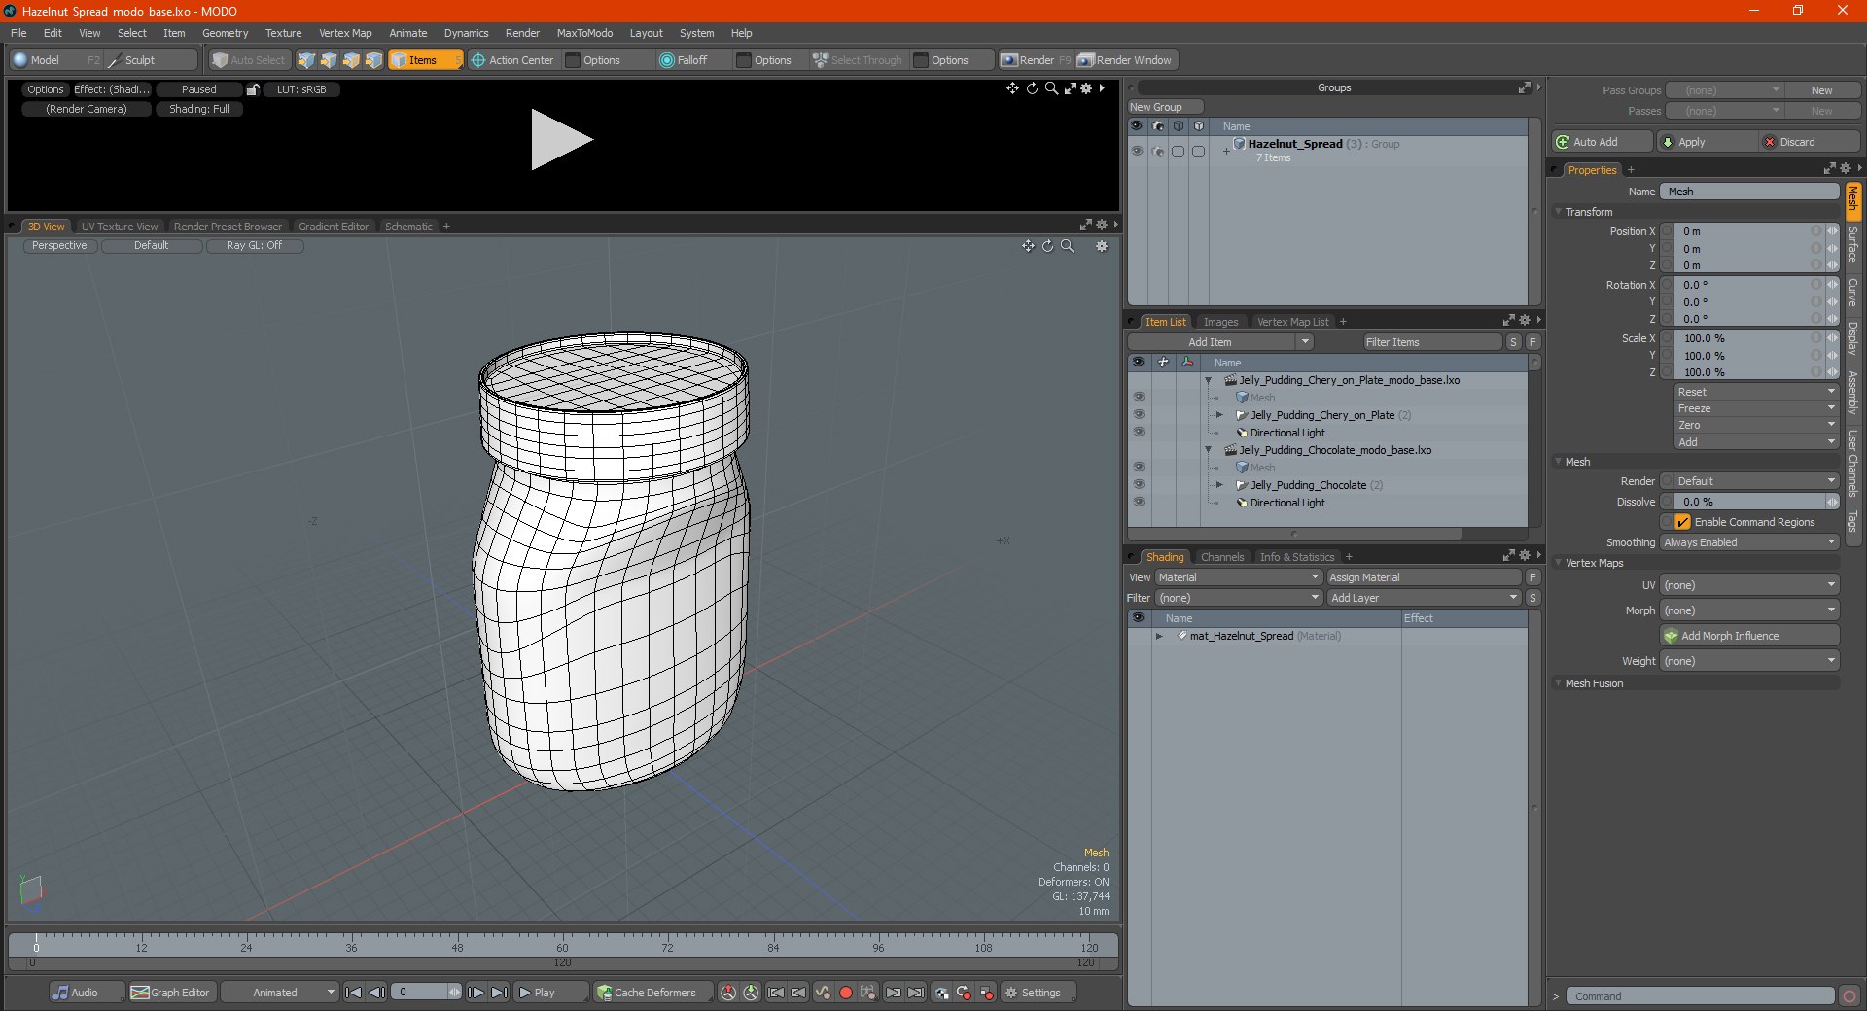1867x1011 pixels.
Task: Click the Falloff tool icon
Action: tap(666, 60)
